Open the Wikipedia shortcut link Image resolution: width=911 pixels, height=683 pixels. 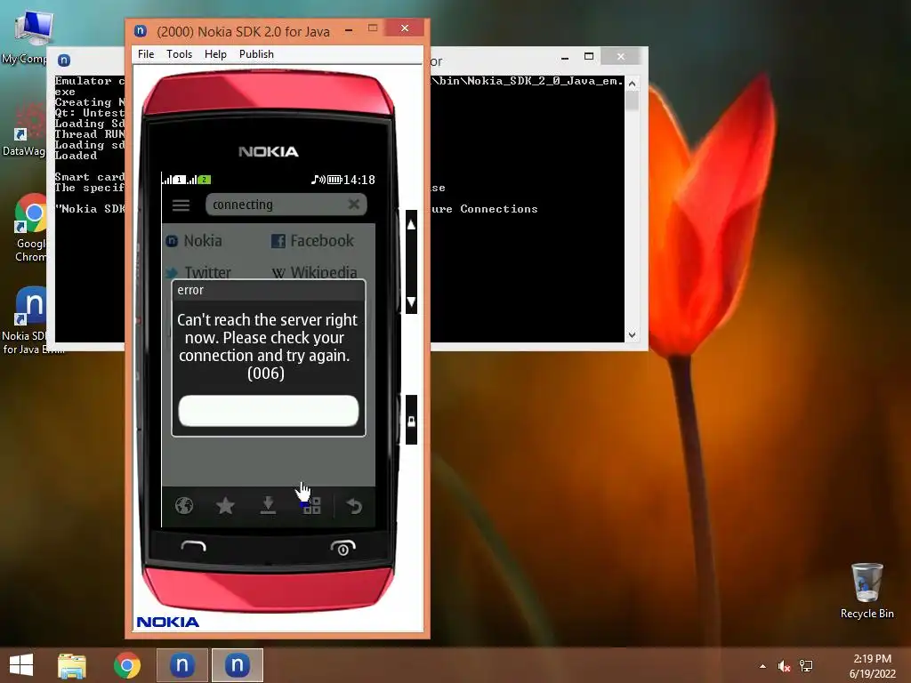[x=314, y=272]
